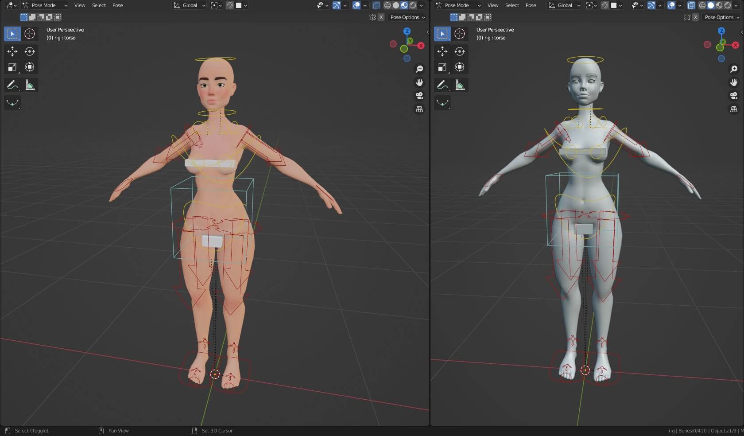Click the Rotate tool in right viewport
Viewport: 744px width, 436px height.
coord(460,51)
